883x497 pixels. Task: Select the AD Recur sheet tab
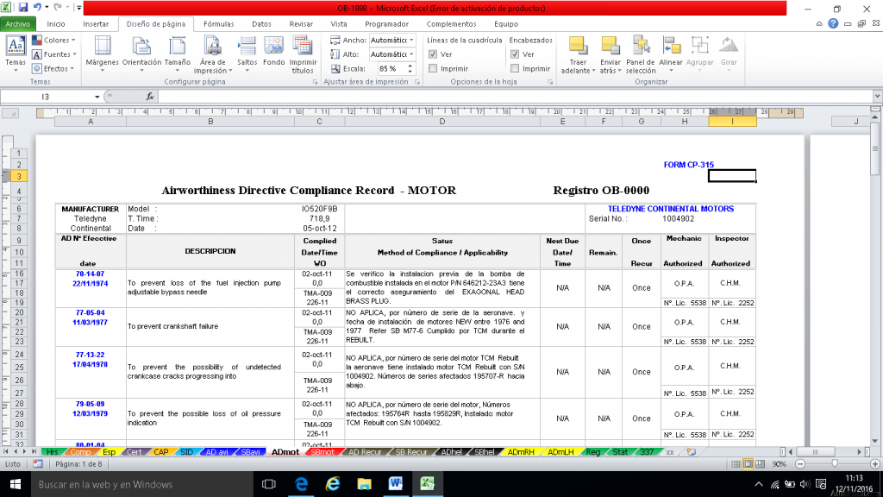(x=365, y=452)
